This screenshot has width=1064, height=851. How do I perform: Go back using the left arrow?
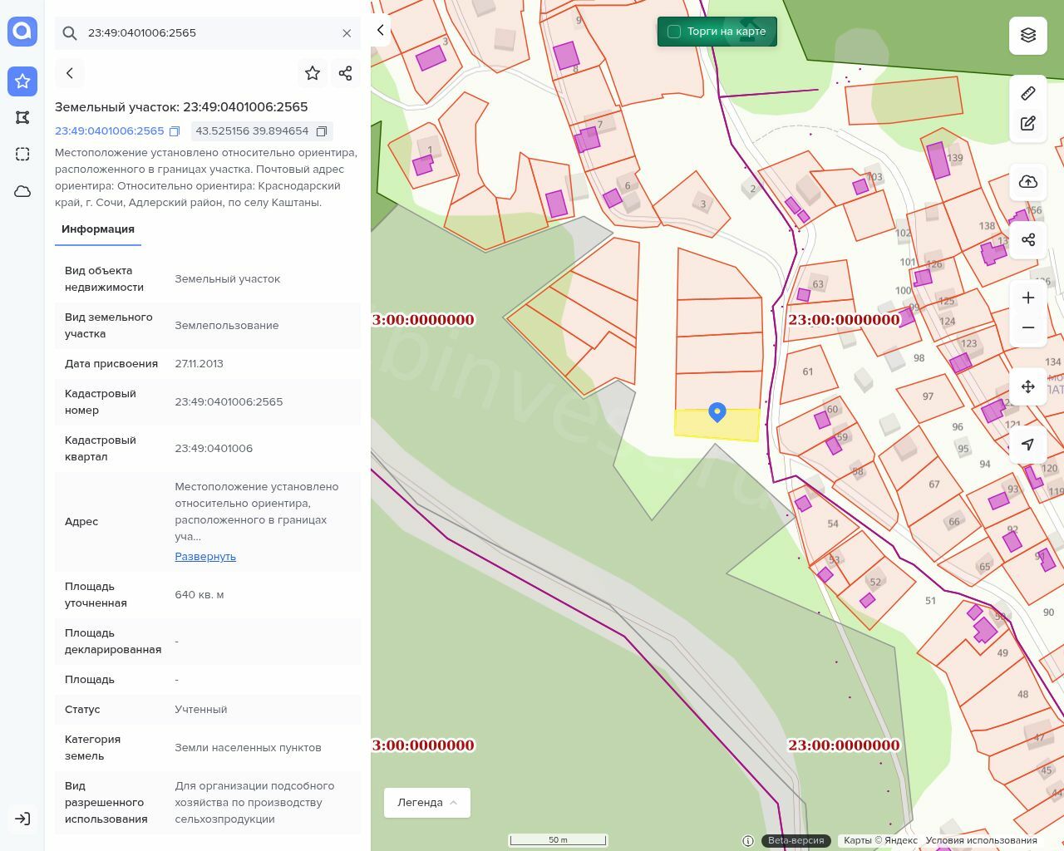click(x=70, y=73)
